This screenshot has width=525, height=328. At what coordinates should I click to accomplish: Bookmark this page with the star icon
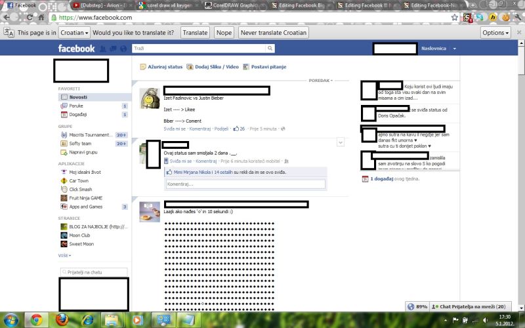tap(454, 18)
